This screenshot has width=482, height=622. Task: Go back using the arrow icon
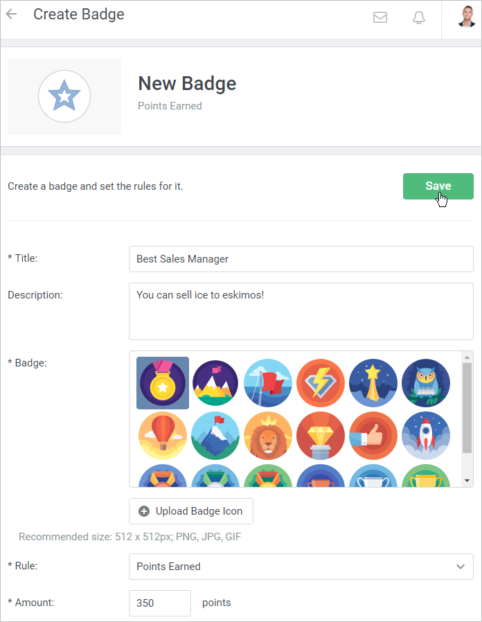[x=11, y=14]
